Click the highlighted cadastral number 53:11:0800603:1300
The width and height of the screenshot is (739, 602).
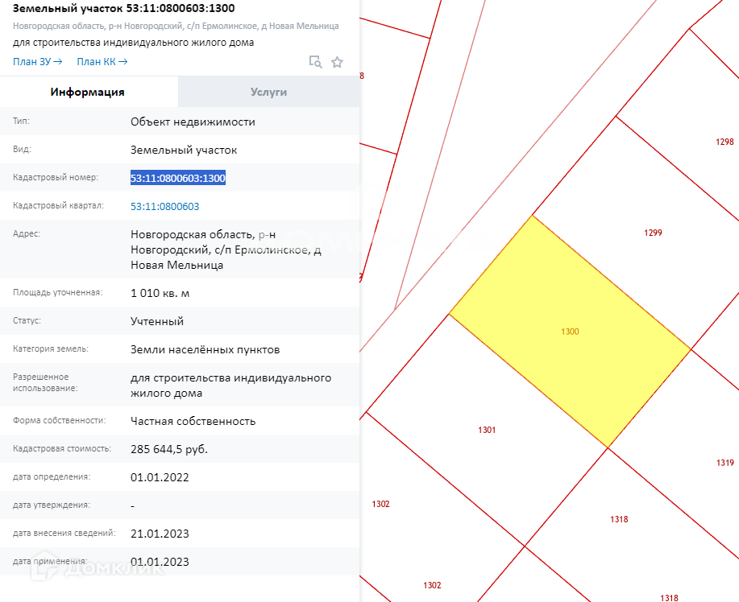(x=178, y=178)
